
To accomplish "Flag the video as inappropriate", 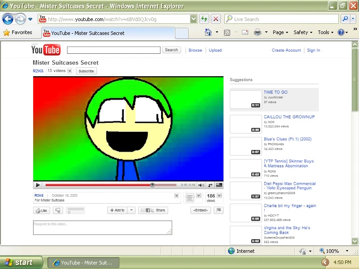I will [x=218, y=210].
